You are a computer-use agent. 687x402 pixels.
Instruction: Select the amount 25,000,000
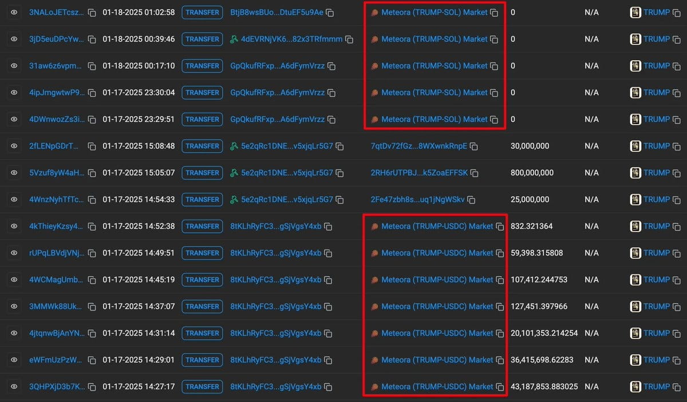coord(530,200)
